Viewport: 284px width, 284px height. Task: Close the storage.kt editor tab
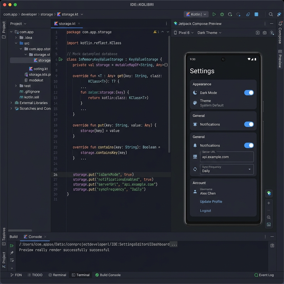coord(79,24)
